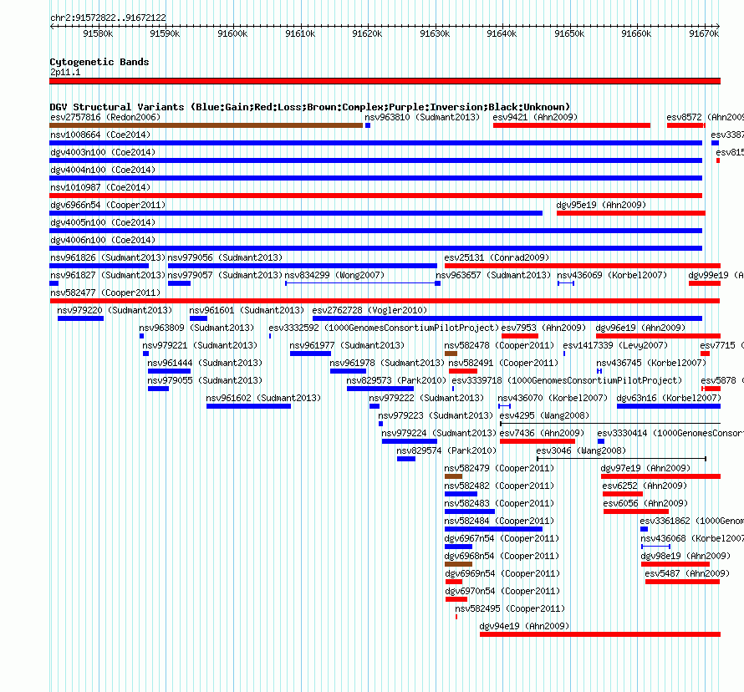Click the esv3046 (Wang2008) label
Image resolution: width=744 pixels, height=692 pixels.
[x=581, y=450]
